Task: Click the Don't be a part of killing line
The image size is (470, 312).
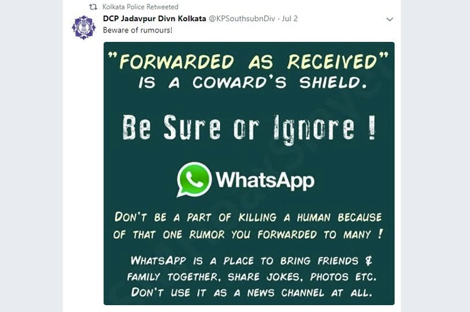Action: pyautogui.click(x=248, y=217)
